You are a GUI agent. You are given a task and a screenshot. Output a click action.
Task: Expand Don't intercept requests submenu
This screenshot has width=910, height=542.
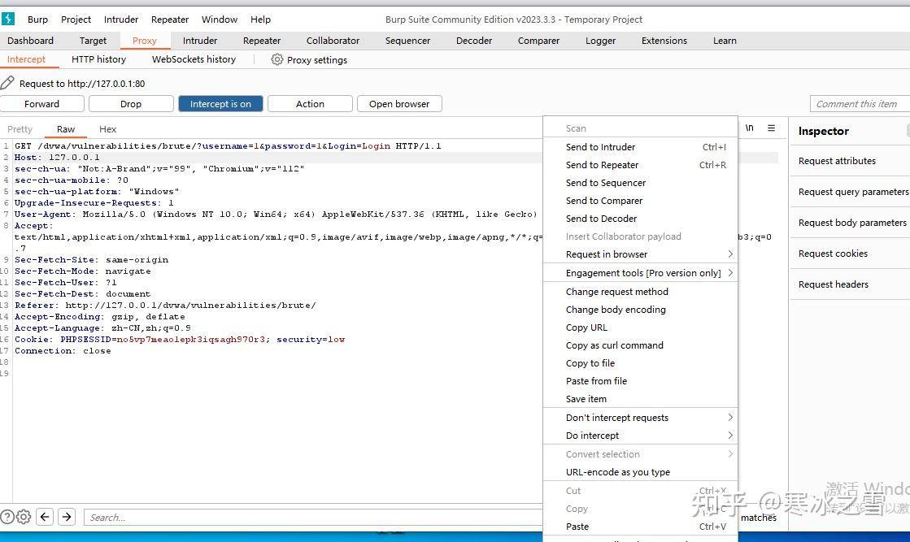(x=640, y=418)
